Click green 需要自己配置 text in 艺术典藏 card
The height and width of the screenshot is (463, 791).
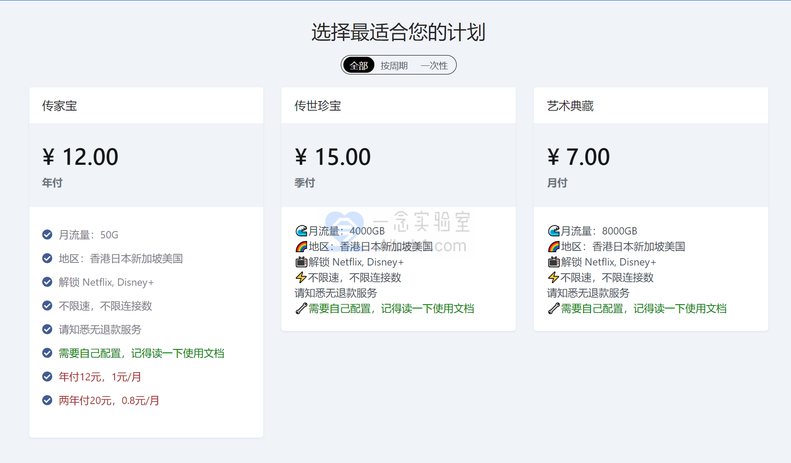[644, 309]
